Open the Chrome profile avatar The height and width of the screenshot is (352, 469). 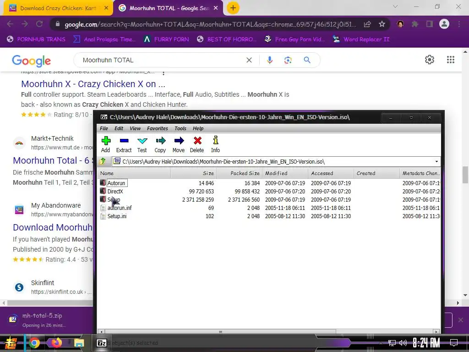[x=444, y=24]
